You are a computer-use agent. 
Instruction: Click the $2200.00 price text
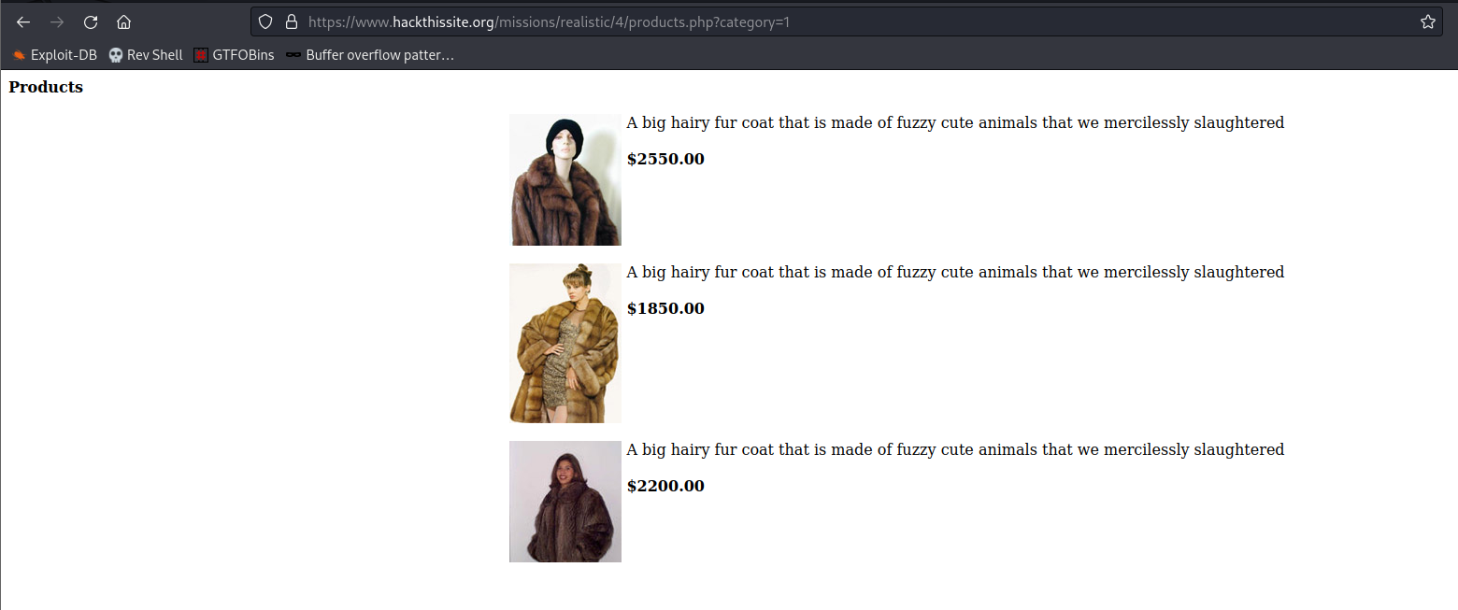pyautogui.click(x=665, y=486)
